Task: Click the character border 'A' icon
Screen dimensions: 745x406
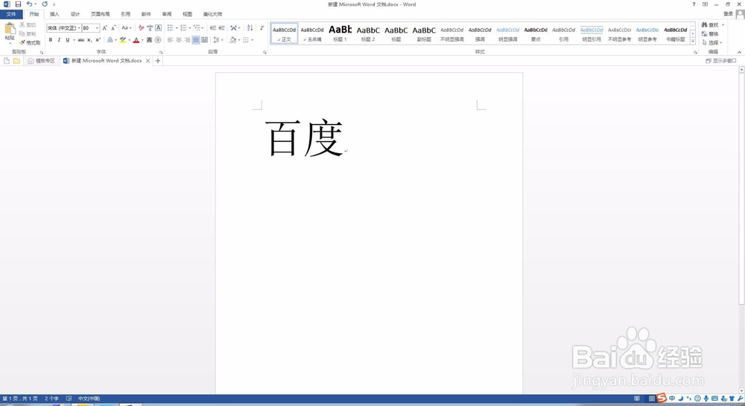Action: tap(158, 28)
